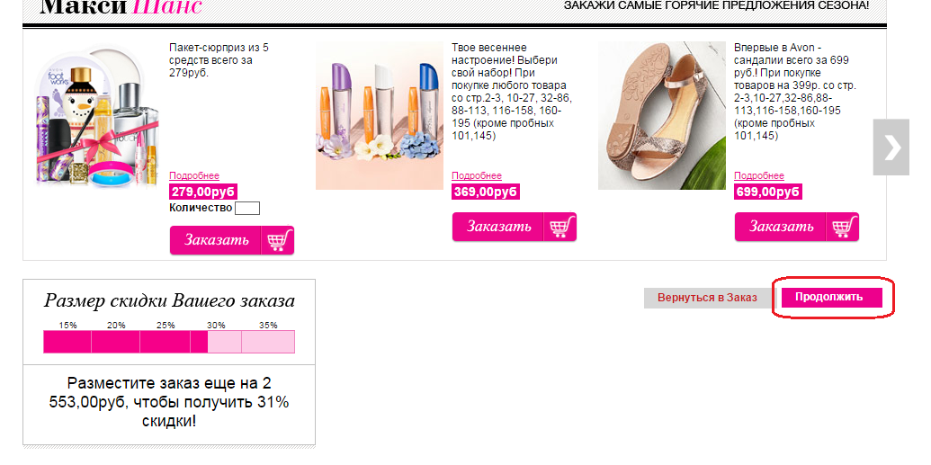Viewport: 931px width, 465px height.
Task: Order the 369,00руб spring perfume set
Action: tap(515, 227)
